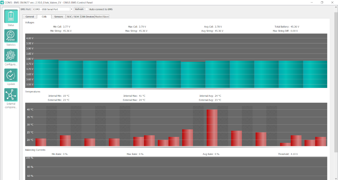Screen dimensions: 338x180
Task: Switch to the Sensors tab
Action: tap(58, 16)
